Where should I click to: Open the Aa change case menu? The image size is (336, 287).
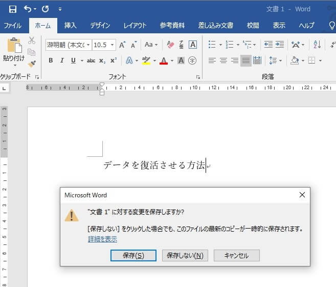coord(151,45)
